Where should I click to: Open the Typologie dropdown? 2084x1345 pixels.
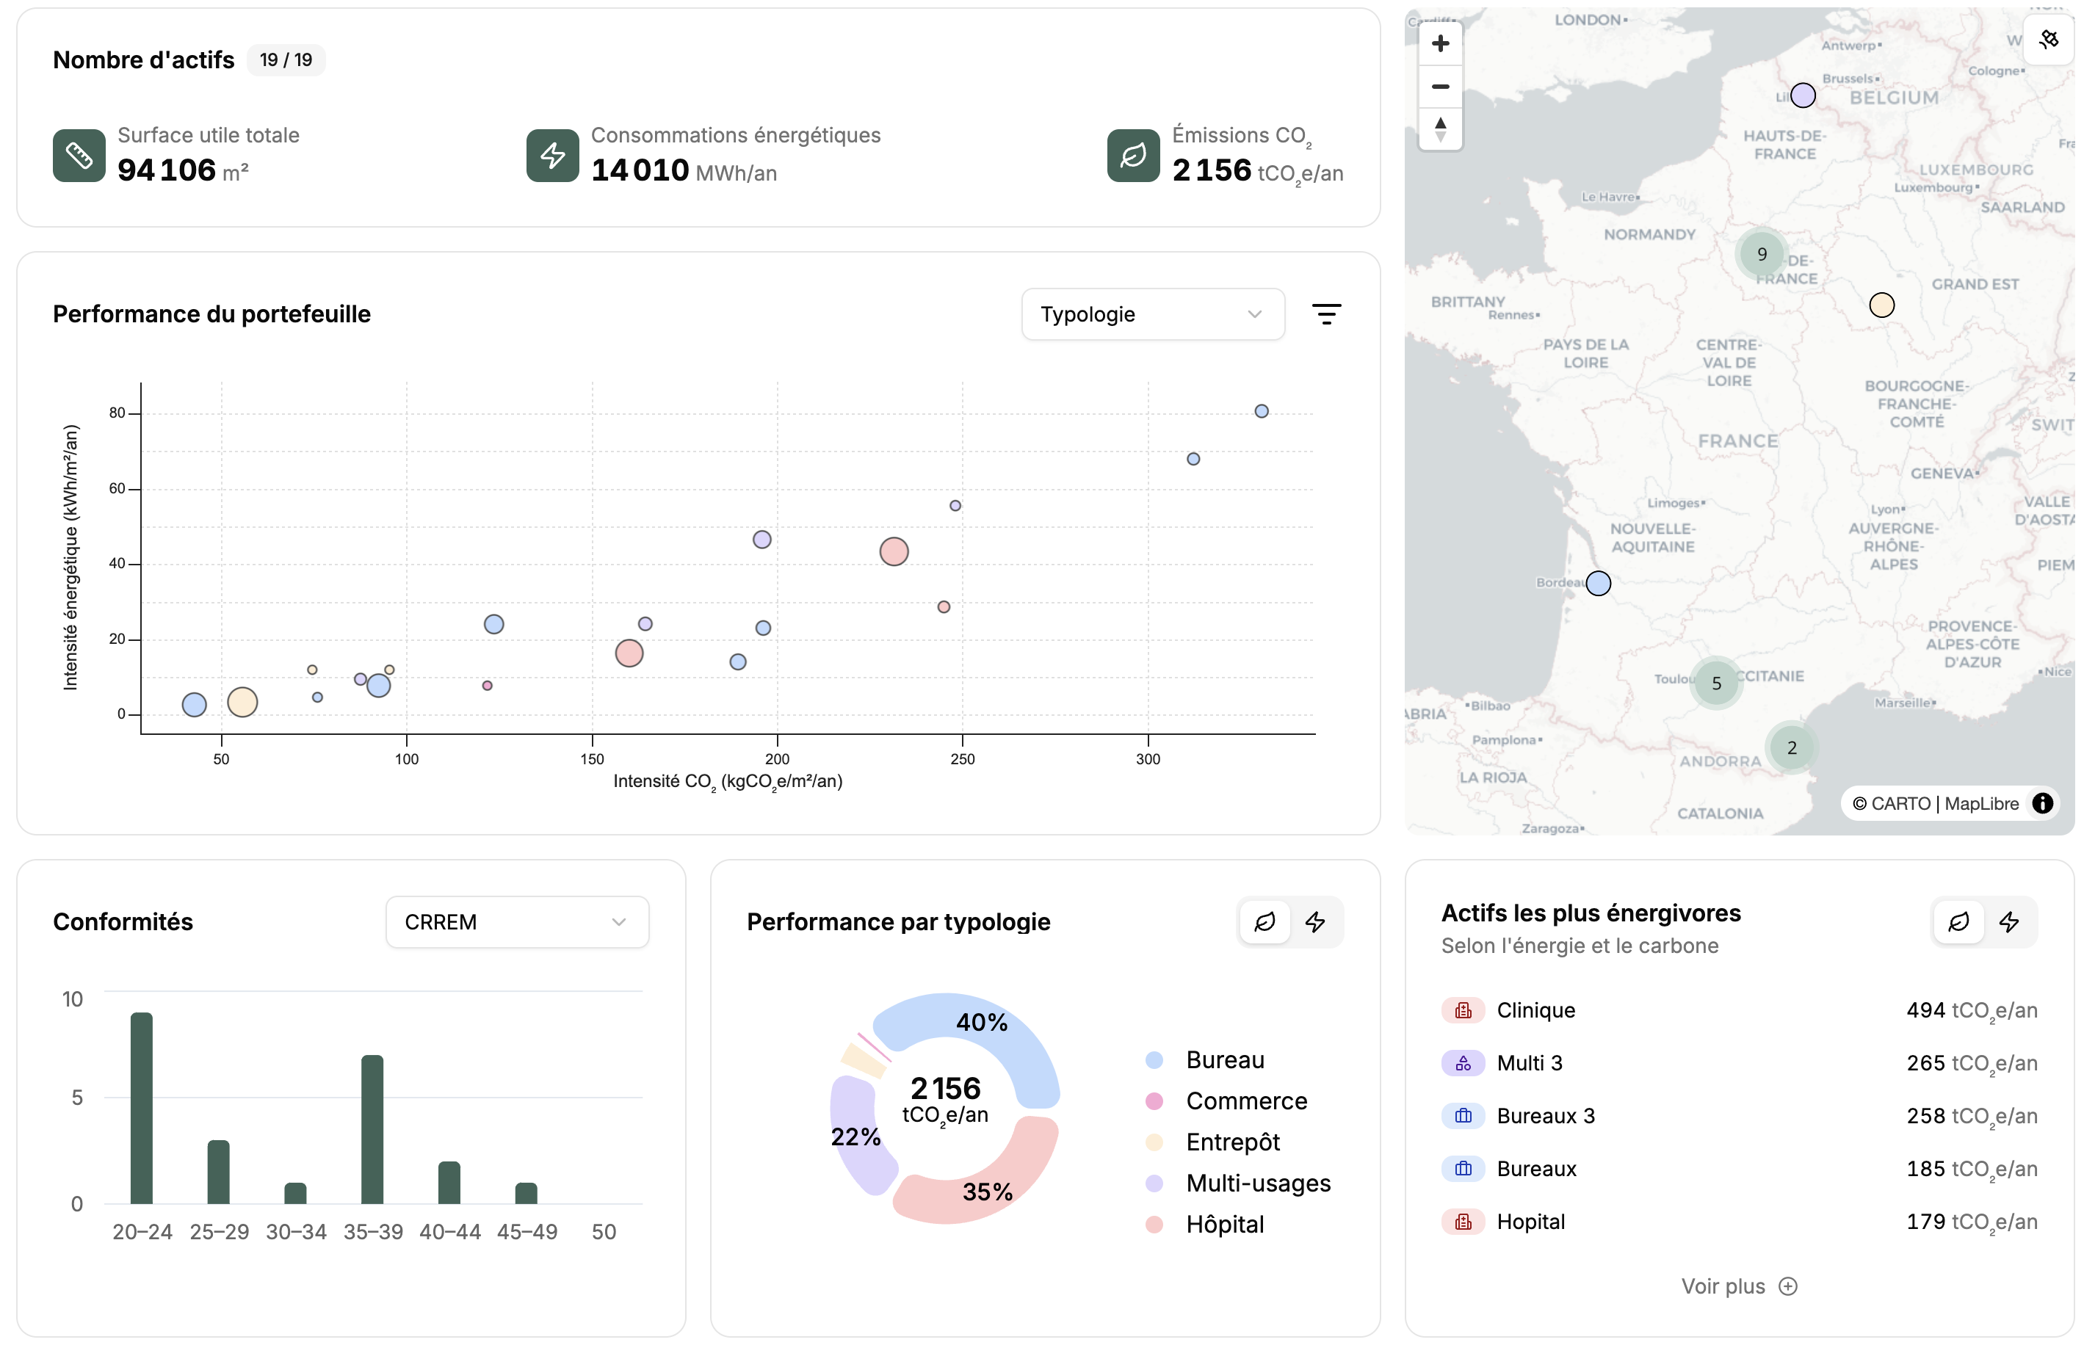(x=1151, y=314)
